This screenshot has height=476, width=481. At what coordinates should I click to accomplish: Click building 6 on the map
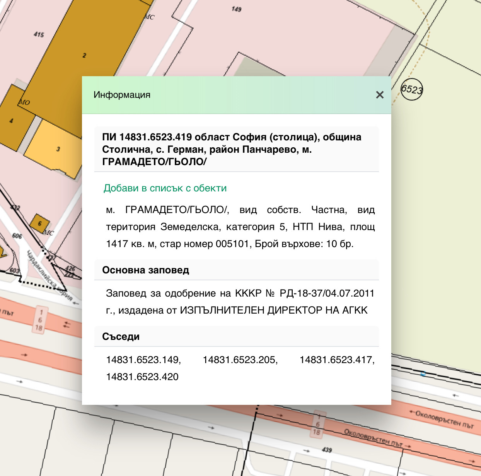[x=40, y=223]
